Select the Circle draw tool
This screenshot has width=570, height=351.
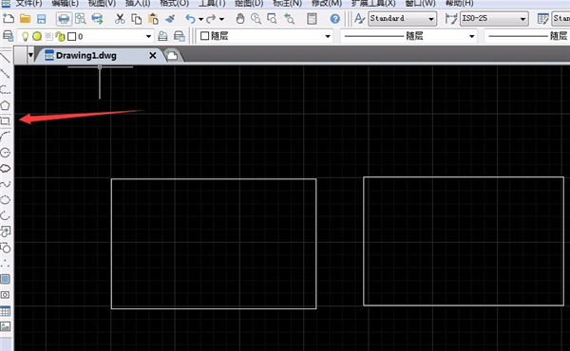click(x=5, y=153)
